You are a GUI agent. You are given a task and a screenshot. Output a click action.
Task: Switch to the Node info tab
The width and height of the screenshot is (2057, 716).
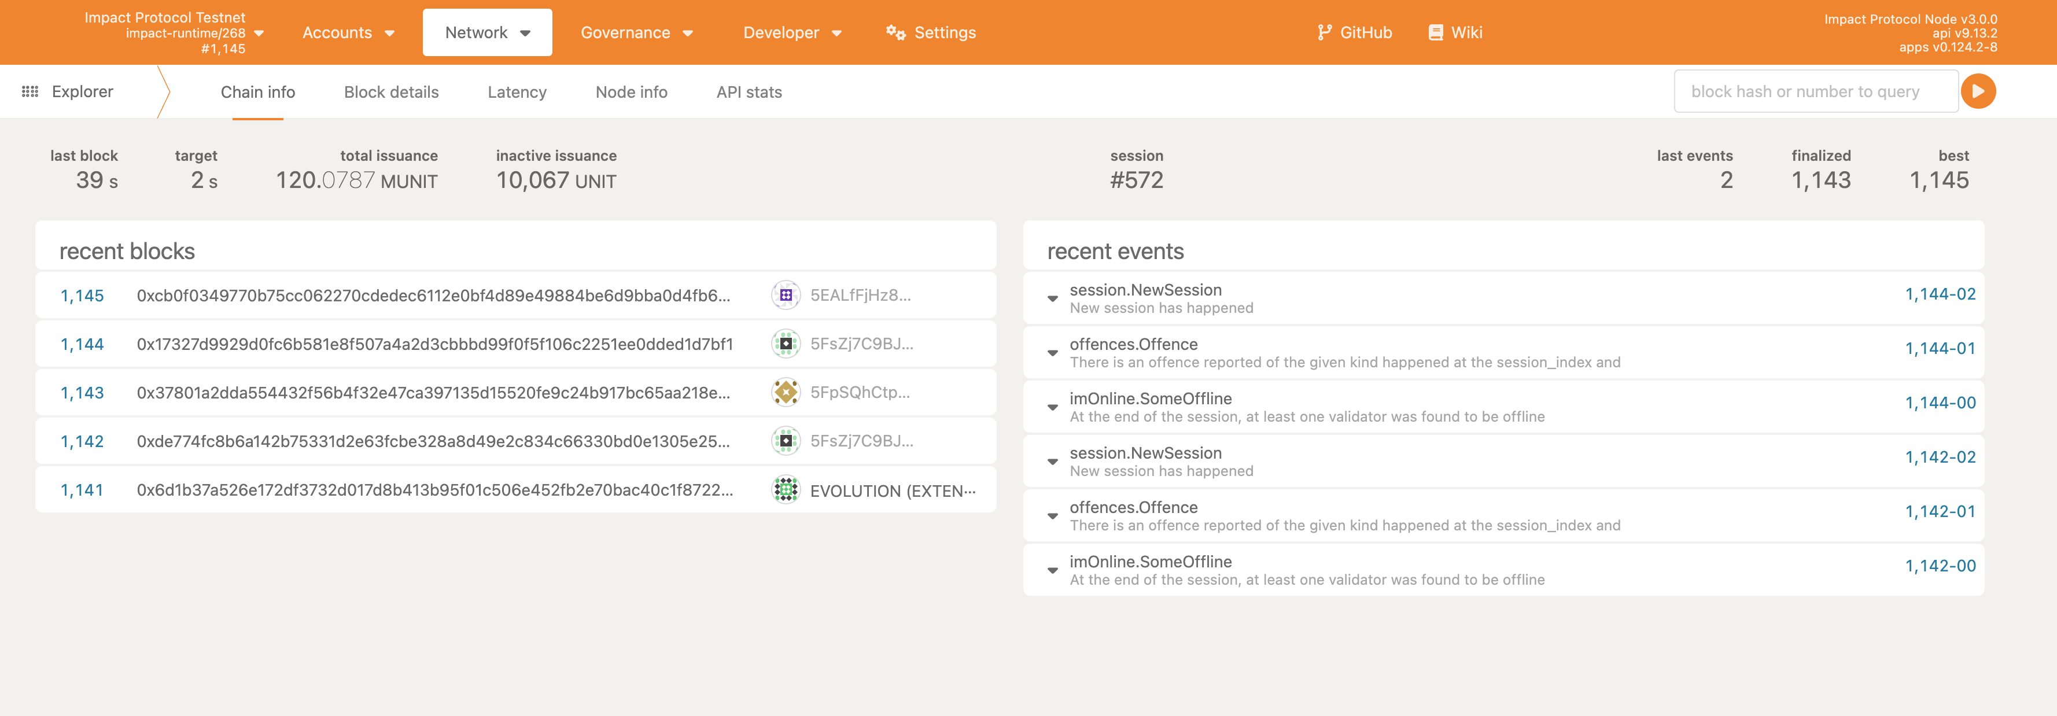pyautogui.click(x=631, y=93)
